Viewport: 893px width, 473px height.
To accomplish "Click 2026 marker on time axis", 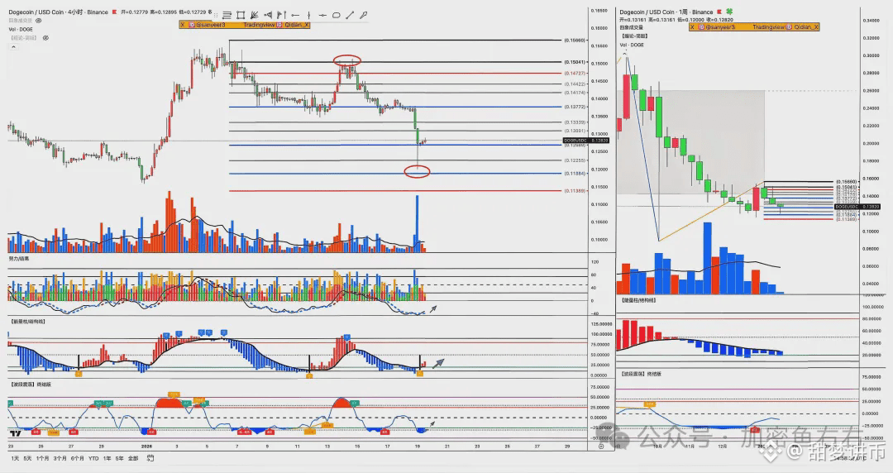I will [x=147, y=447].
